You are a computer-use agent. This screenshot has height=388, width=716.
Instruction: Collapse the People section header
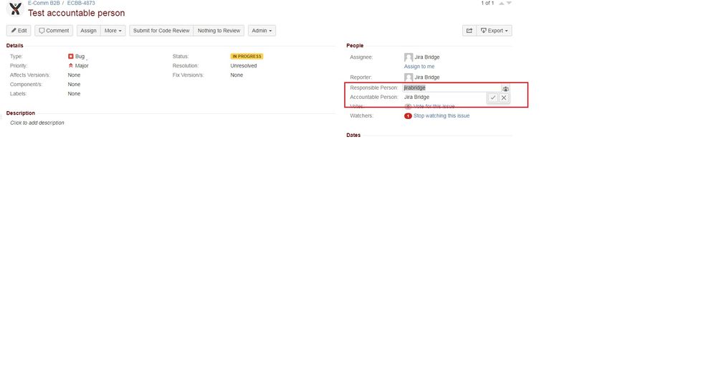point(355,46)
